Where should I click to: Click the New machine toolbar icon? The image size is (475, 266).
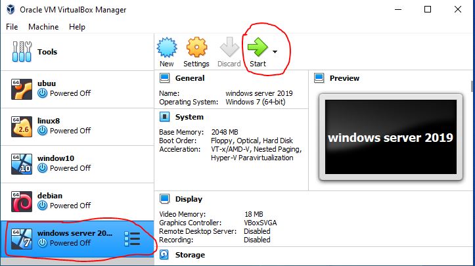pos(167,47)
